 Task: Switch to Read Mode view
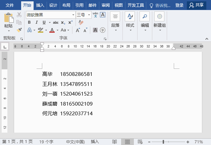click(114, 142)
